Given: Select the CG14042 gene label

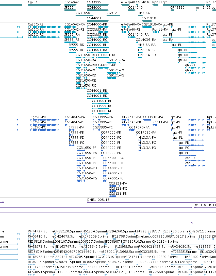Looking at the screenshot, I should click(72, 2).
